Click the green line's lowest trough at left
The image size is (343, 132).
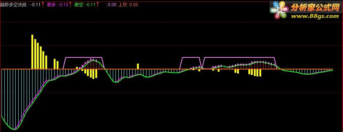tap(14, 129)
